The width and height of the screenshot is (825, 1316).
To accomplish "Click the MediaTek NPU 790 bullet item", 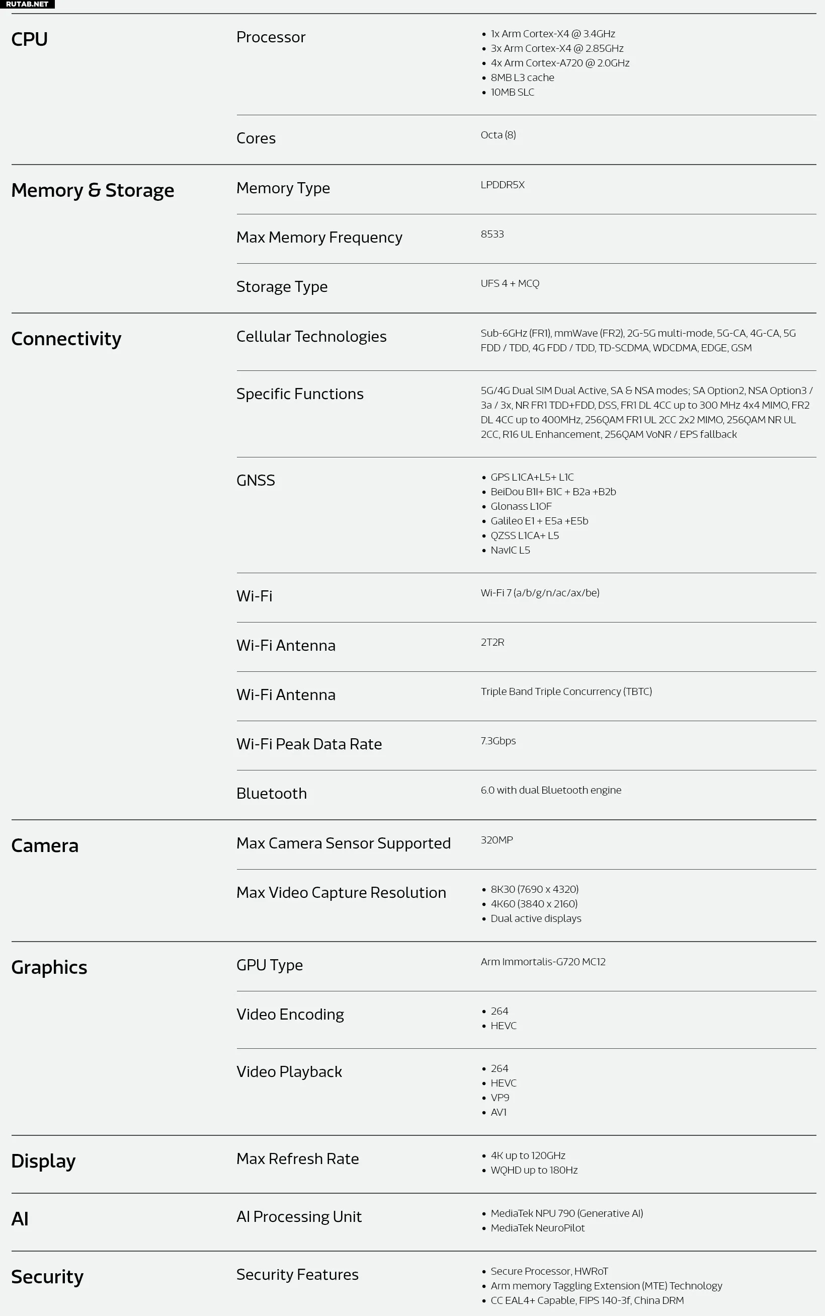I will coord(566,1213).
